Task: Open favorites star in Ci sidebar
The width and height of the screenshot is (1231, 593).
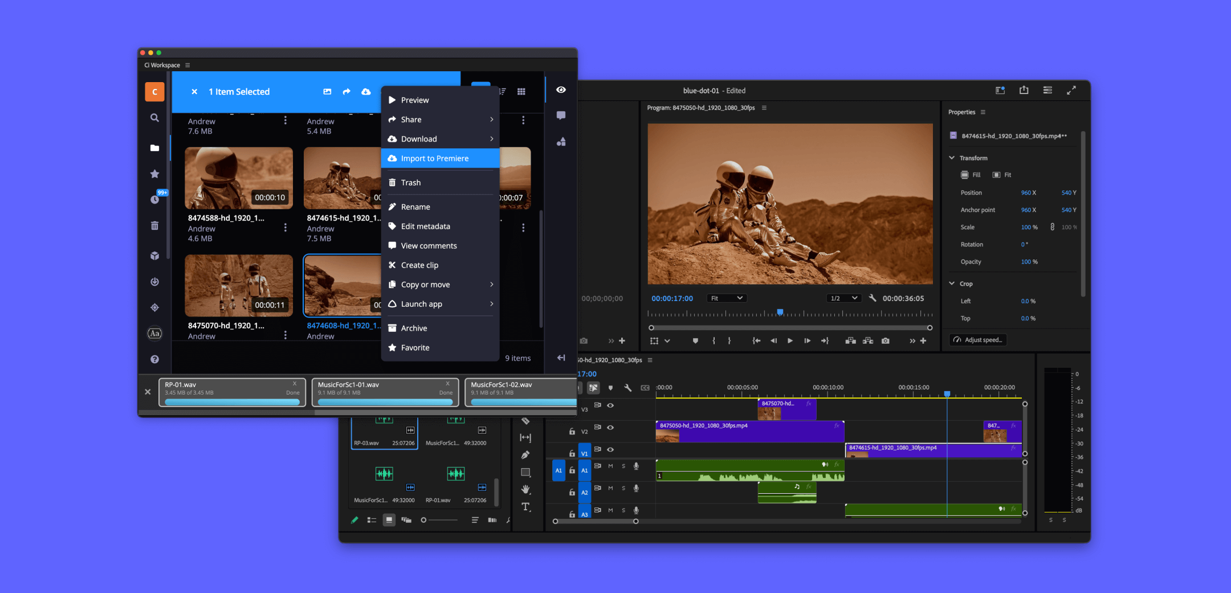Action: click(x=154, y=174)
